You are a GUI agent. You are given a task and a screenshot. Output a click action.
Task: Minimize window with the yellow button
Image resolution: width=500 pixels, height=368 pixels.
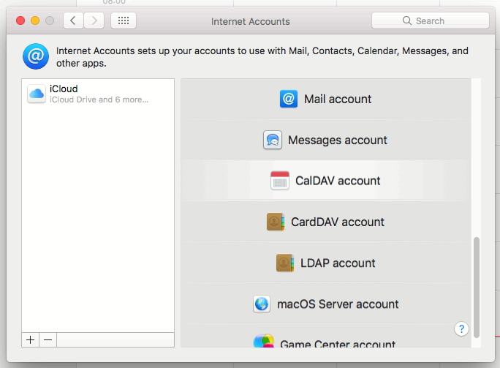click(35, 20)
